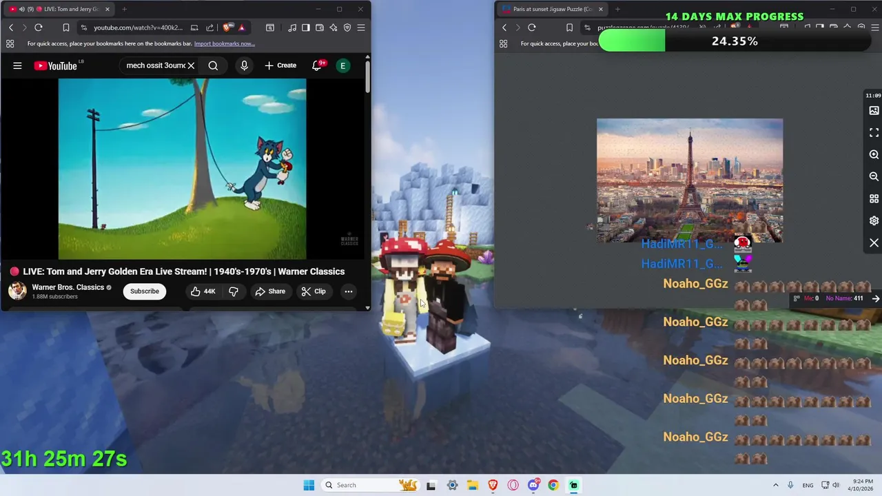Click the YouTube search magnifier button
Viewport: 882px width, 496px height.
pyautogui.click(x=213, y=65)
